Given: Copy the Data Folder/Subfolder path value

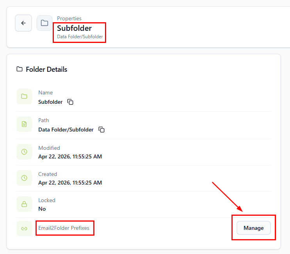Looking at the screenshot, I should pyautogui.click(x=101, y=130).
